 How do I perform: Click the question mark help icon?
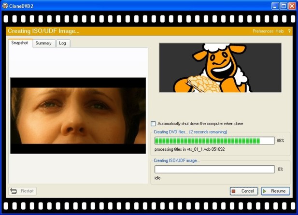(289, 31)
